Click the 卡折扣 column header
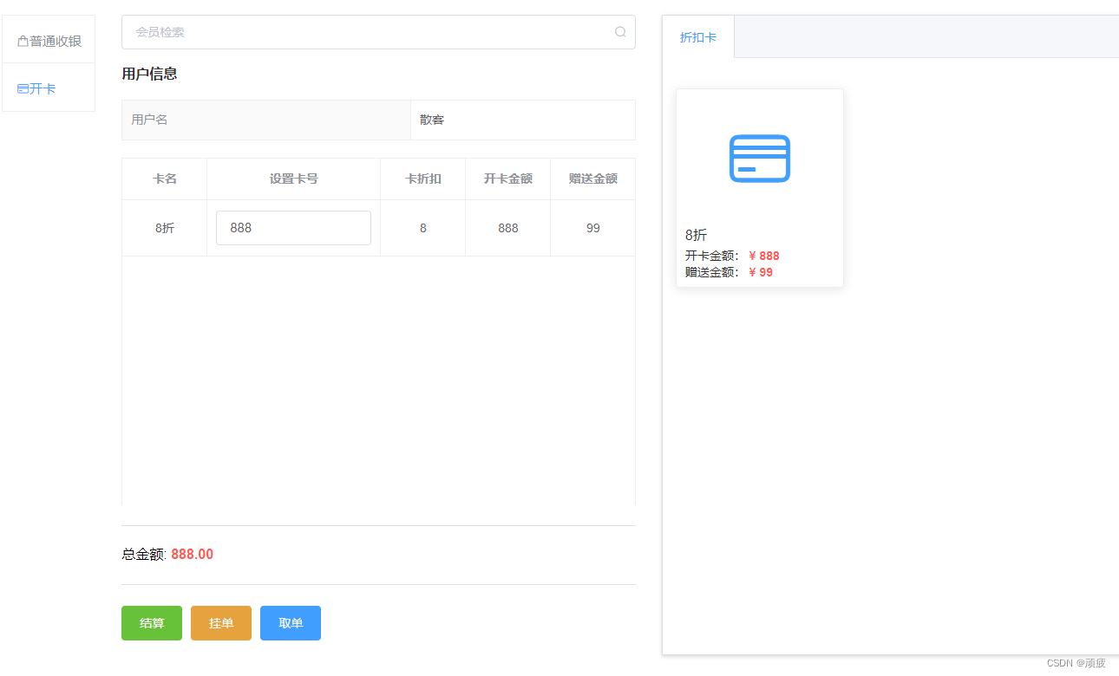 pyautogui.click(x=423, y=179)
